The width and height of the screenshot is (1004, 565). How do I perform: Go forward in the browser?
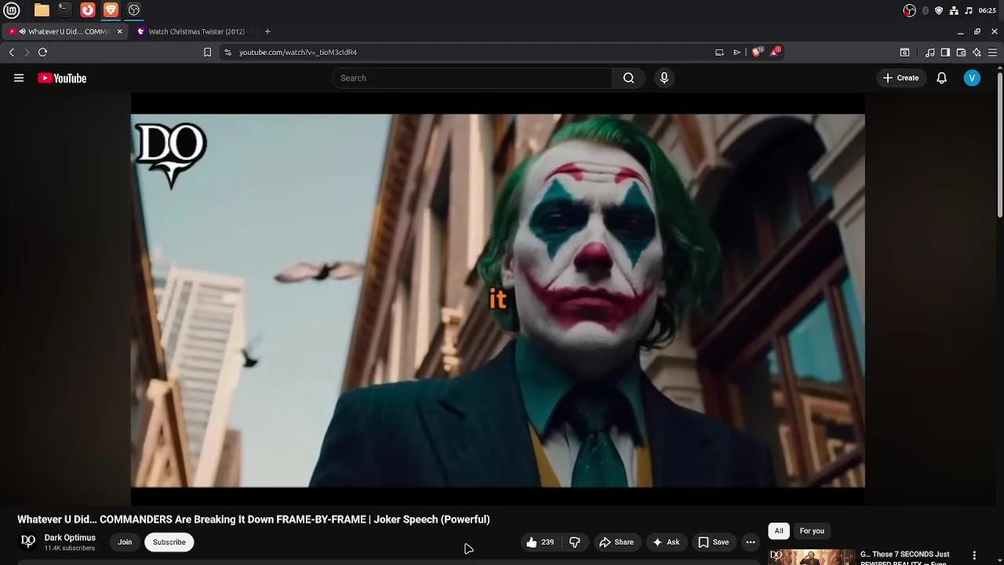click(27, 52)
